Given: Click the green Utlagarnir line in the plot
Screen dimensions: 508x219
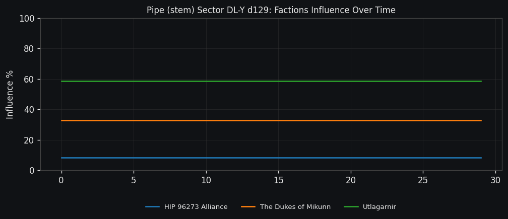Looking at the screenshot, I should 271,81.
